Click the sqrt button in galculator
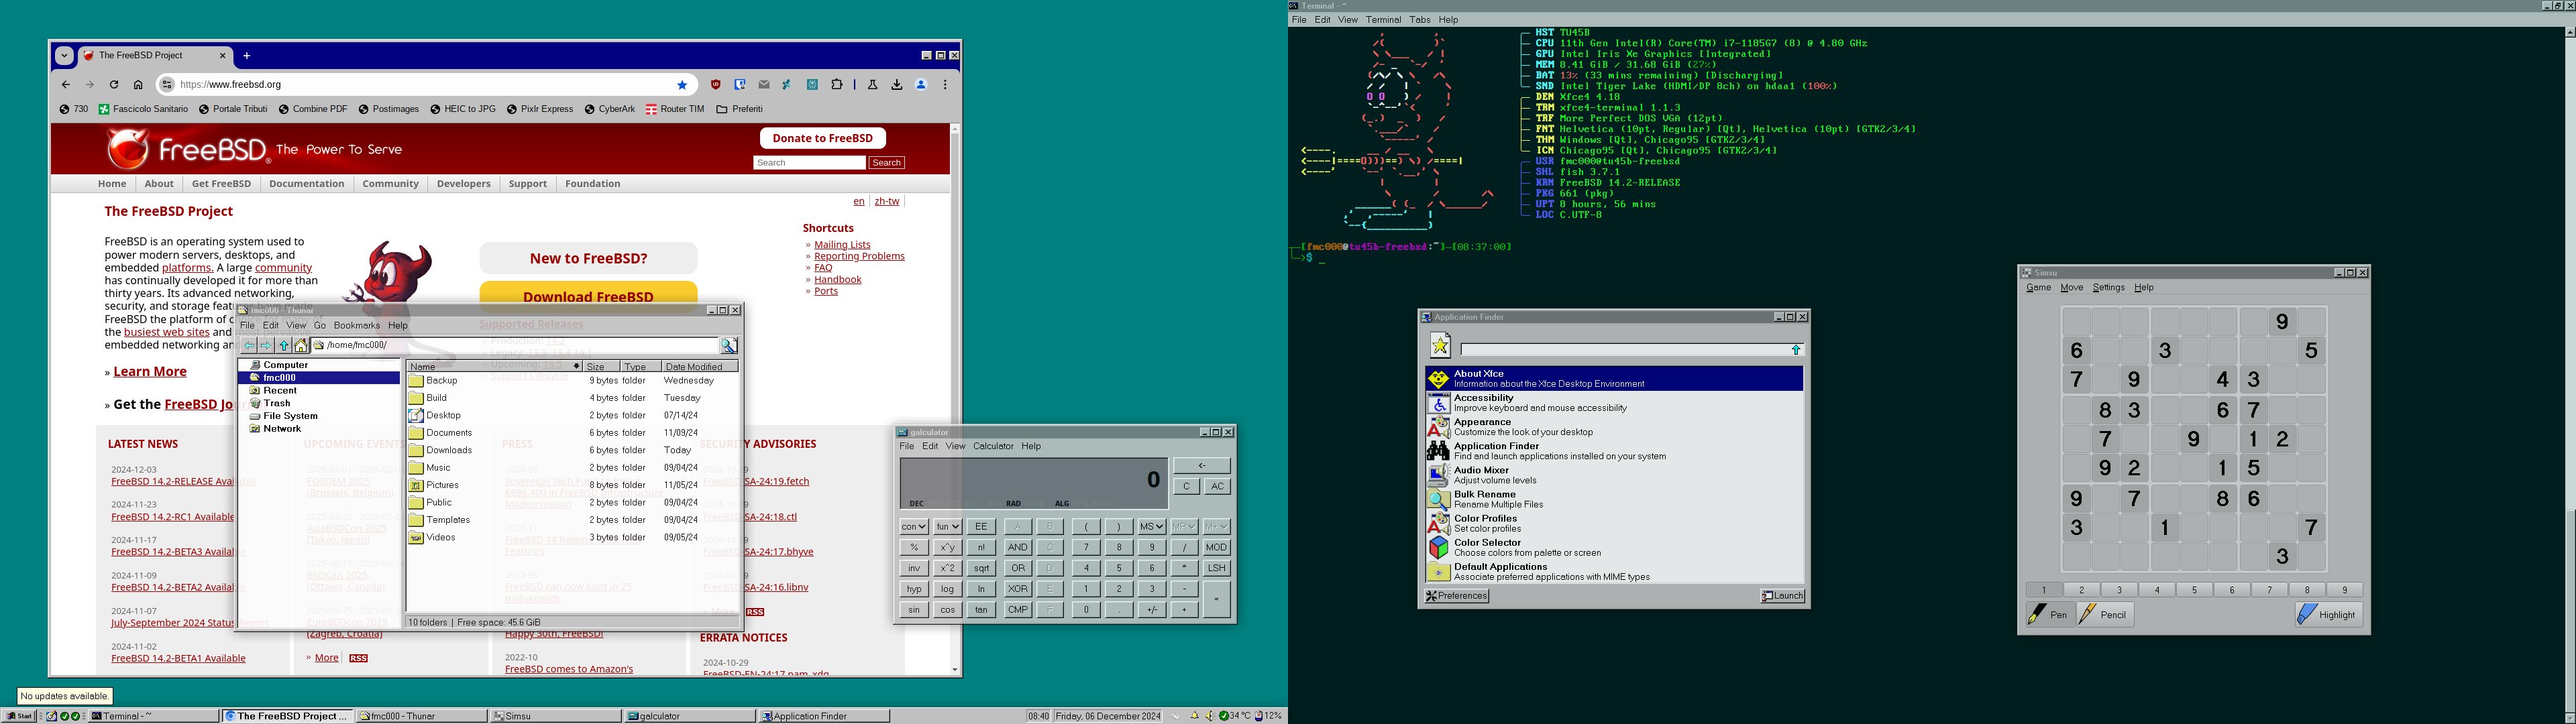 981,568
